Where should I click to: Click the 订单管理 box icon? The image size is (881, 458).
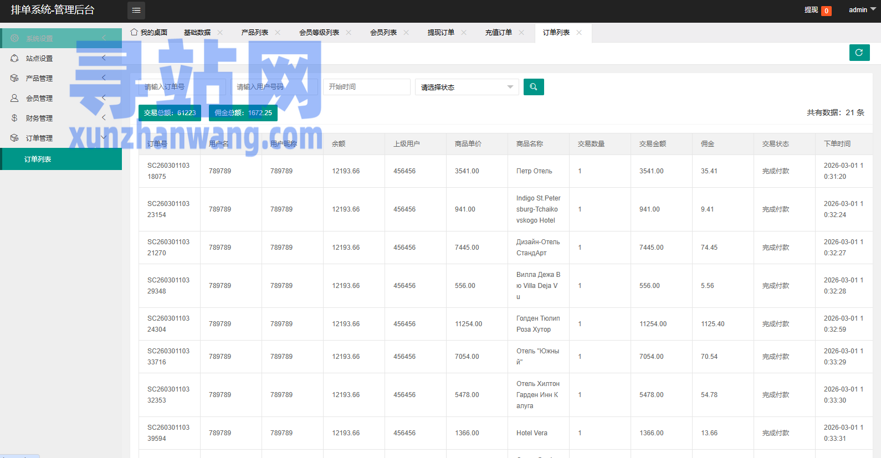pyautogui.click(x=14, y=138)
